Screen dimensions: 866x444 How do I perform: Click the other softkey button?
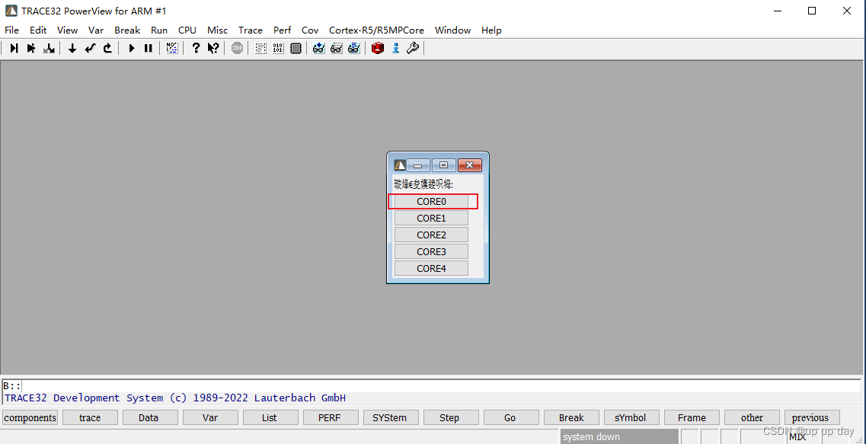click(753, 417)
